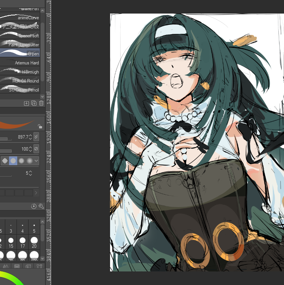Toggle the tool property lock icon
Viewport: 284px width, 285px height.
[40, 126]
